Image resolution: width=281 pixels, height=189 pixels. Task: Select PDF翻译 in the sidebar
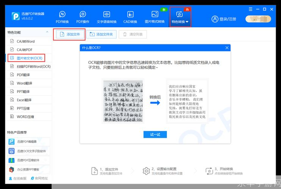(25, 75)
